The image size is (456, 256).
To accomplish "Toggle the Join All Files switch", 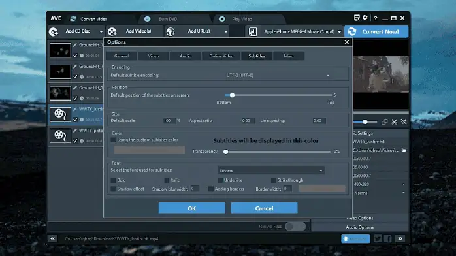I will tap(295, 227).
